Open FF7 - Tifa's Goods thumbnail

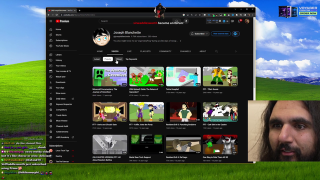click(x=220, y=76)
